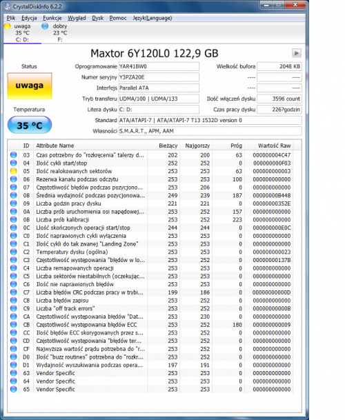Screen dimensions: 345x420
Task: Click the blue status icon of attribute C2
Action: point(13,252)
